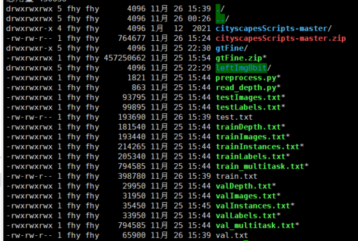Click the file size 863

(x=139, y=87)
